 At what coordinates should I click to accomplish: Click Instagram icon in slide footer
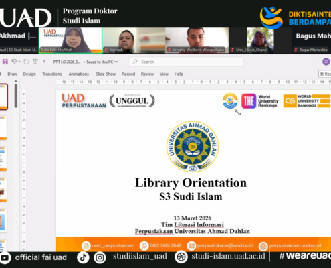point(86,246)
